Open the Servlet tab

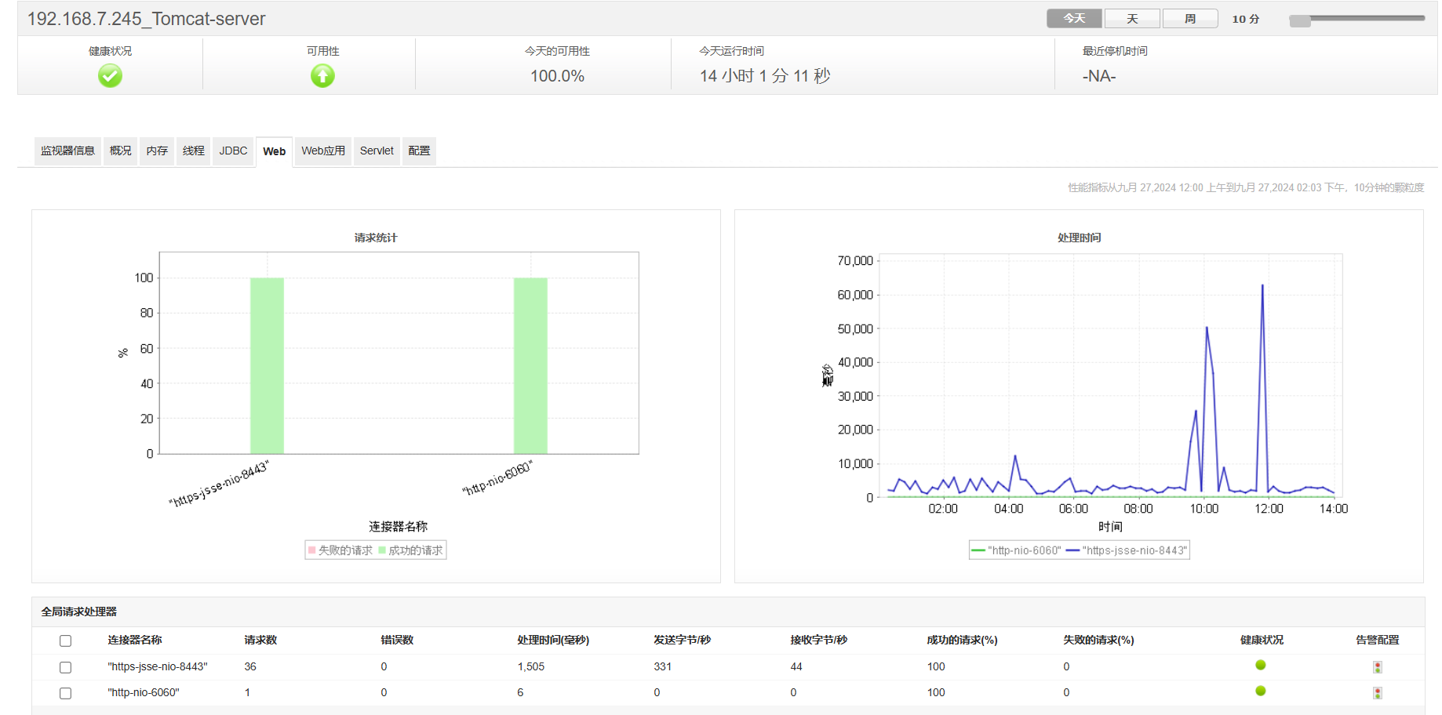click(377, 151)
